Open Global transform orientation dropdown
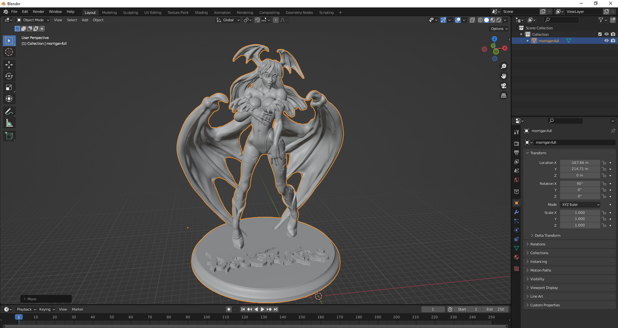The image size is (618, 328). click(x=228, y=20)
